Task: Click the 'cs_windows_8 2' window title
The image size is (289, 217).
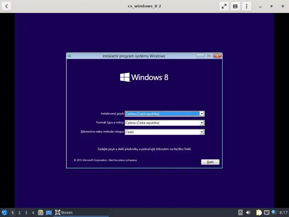Action: (144, 6)
